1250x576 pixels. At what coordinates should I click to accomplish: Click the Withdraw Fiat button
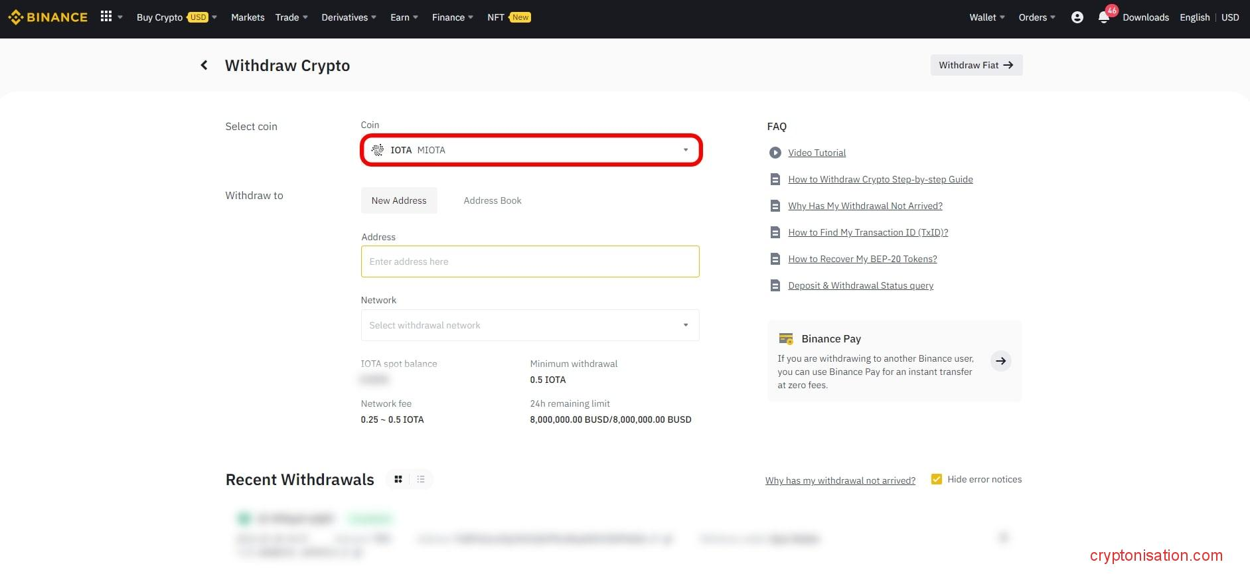976,65
